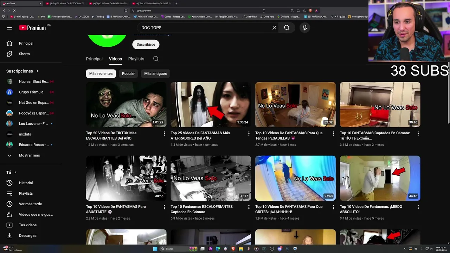Viewport: 450px width, 253px height.
Task: Open Nat Geo en Español subscription
Action: [x=31, y=103]
